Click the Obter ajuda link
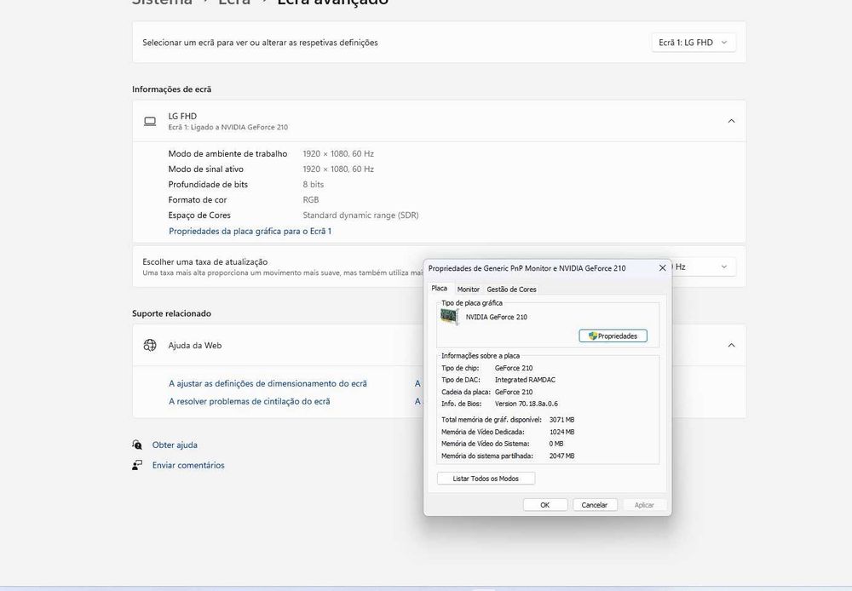Viewport: 852px width, 591px height. click(175, 445)
